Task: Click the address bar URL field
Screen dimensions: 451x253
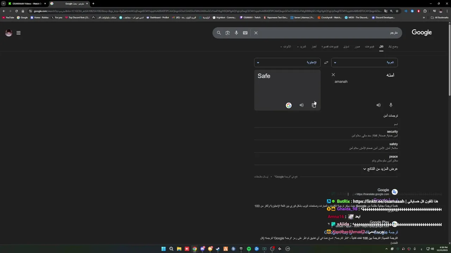Action: (x=208, y=11)
